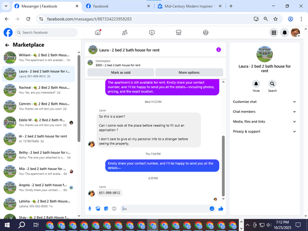Open Bethy's conversation
This screenshot has height=231, width=308.
[x=38, y=155]
